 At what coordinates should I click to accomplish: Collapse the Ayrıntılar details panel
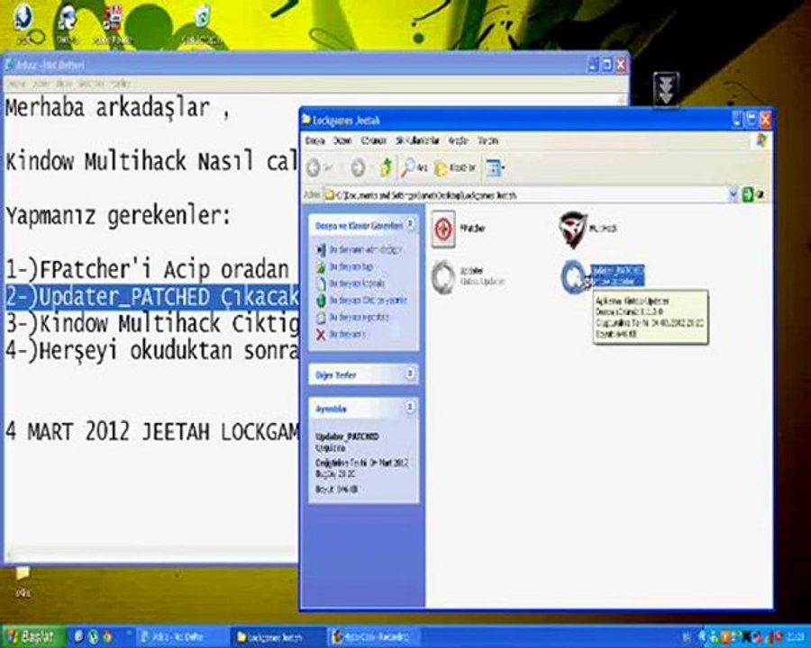pos(410,408)
